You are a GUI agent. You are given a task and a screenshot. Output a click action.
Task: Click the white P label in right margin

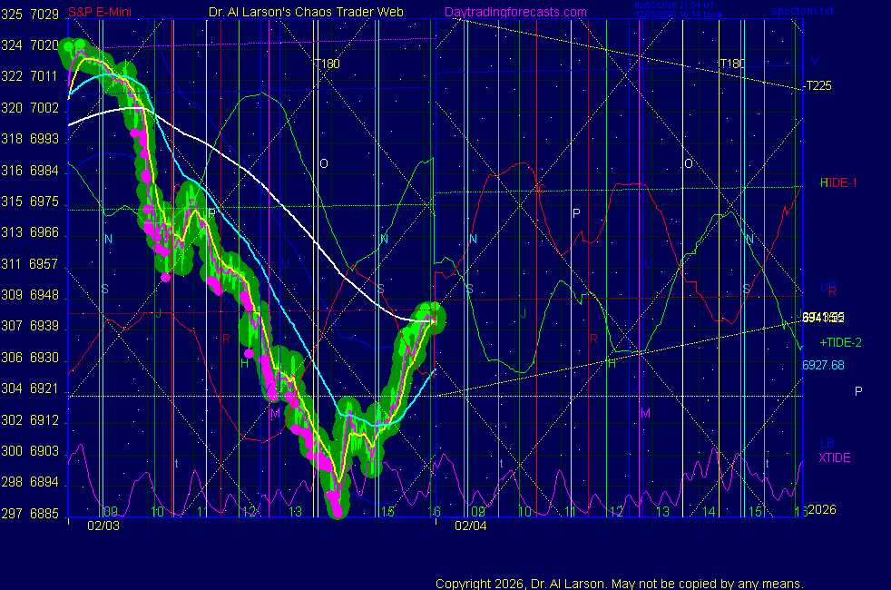pos(858,390)
